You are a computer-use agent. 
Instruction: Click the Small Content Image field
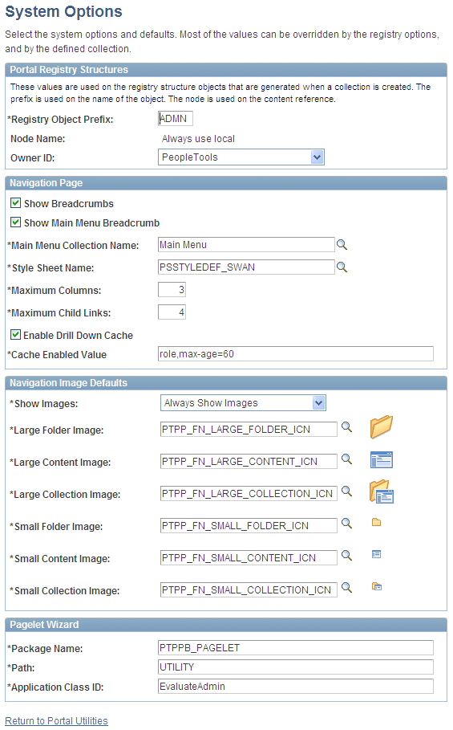(249, 558)
